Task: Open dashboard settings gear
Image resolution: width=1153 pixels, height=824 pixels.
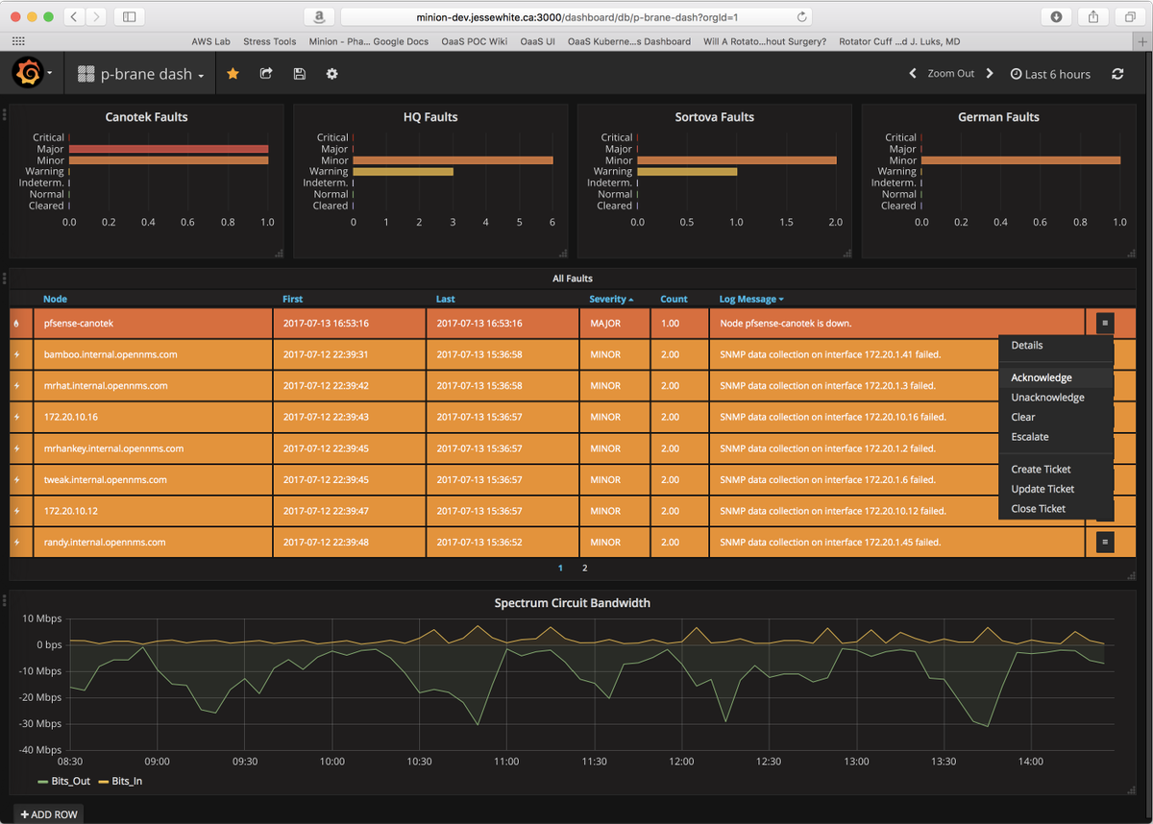Action: [x=331, y=74]
